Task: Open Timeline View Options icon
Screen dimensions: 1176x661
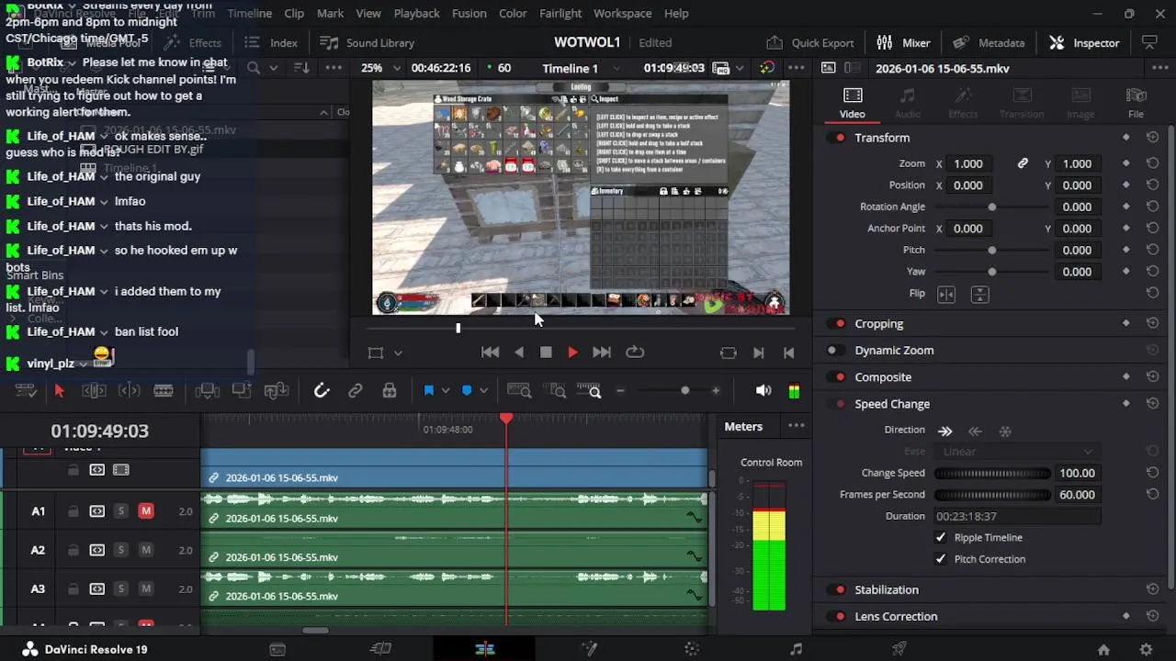Action: pyautogui.click(x=26, y=391)
